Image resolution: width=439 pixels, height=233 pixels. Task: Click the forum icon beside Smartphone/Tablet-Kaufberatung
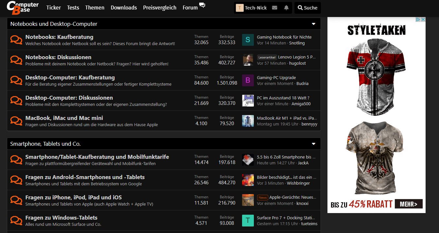16,160
